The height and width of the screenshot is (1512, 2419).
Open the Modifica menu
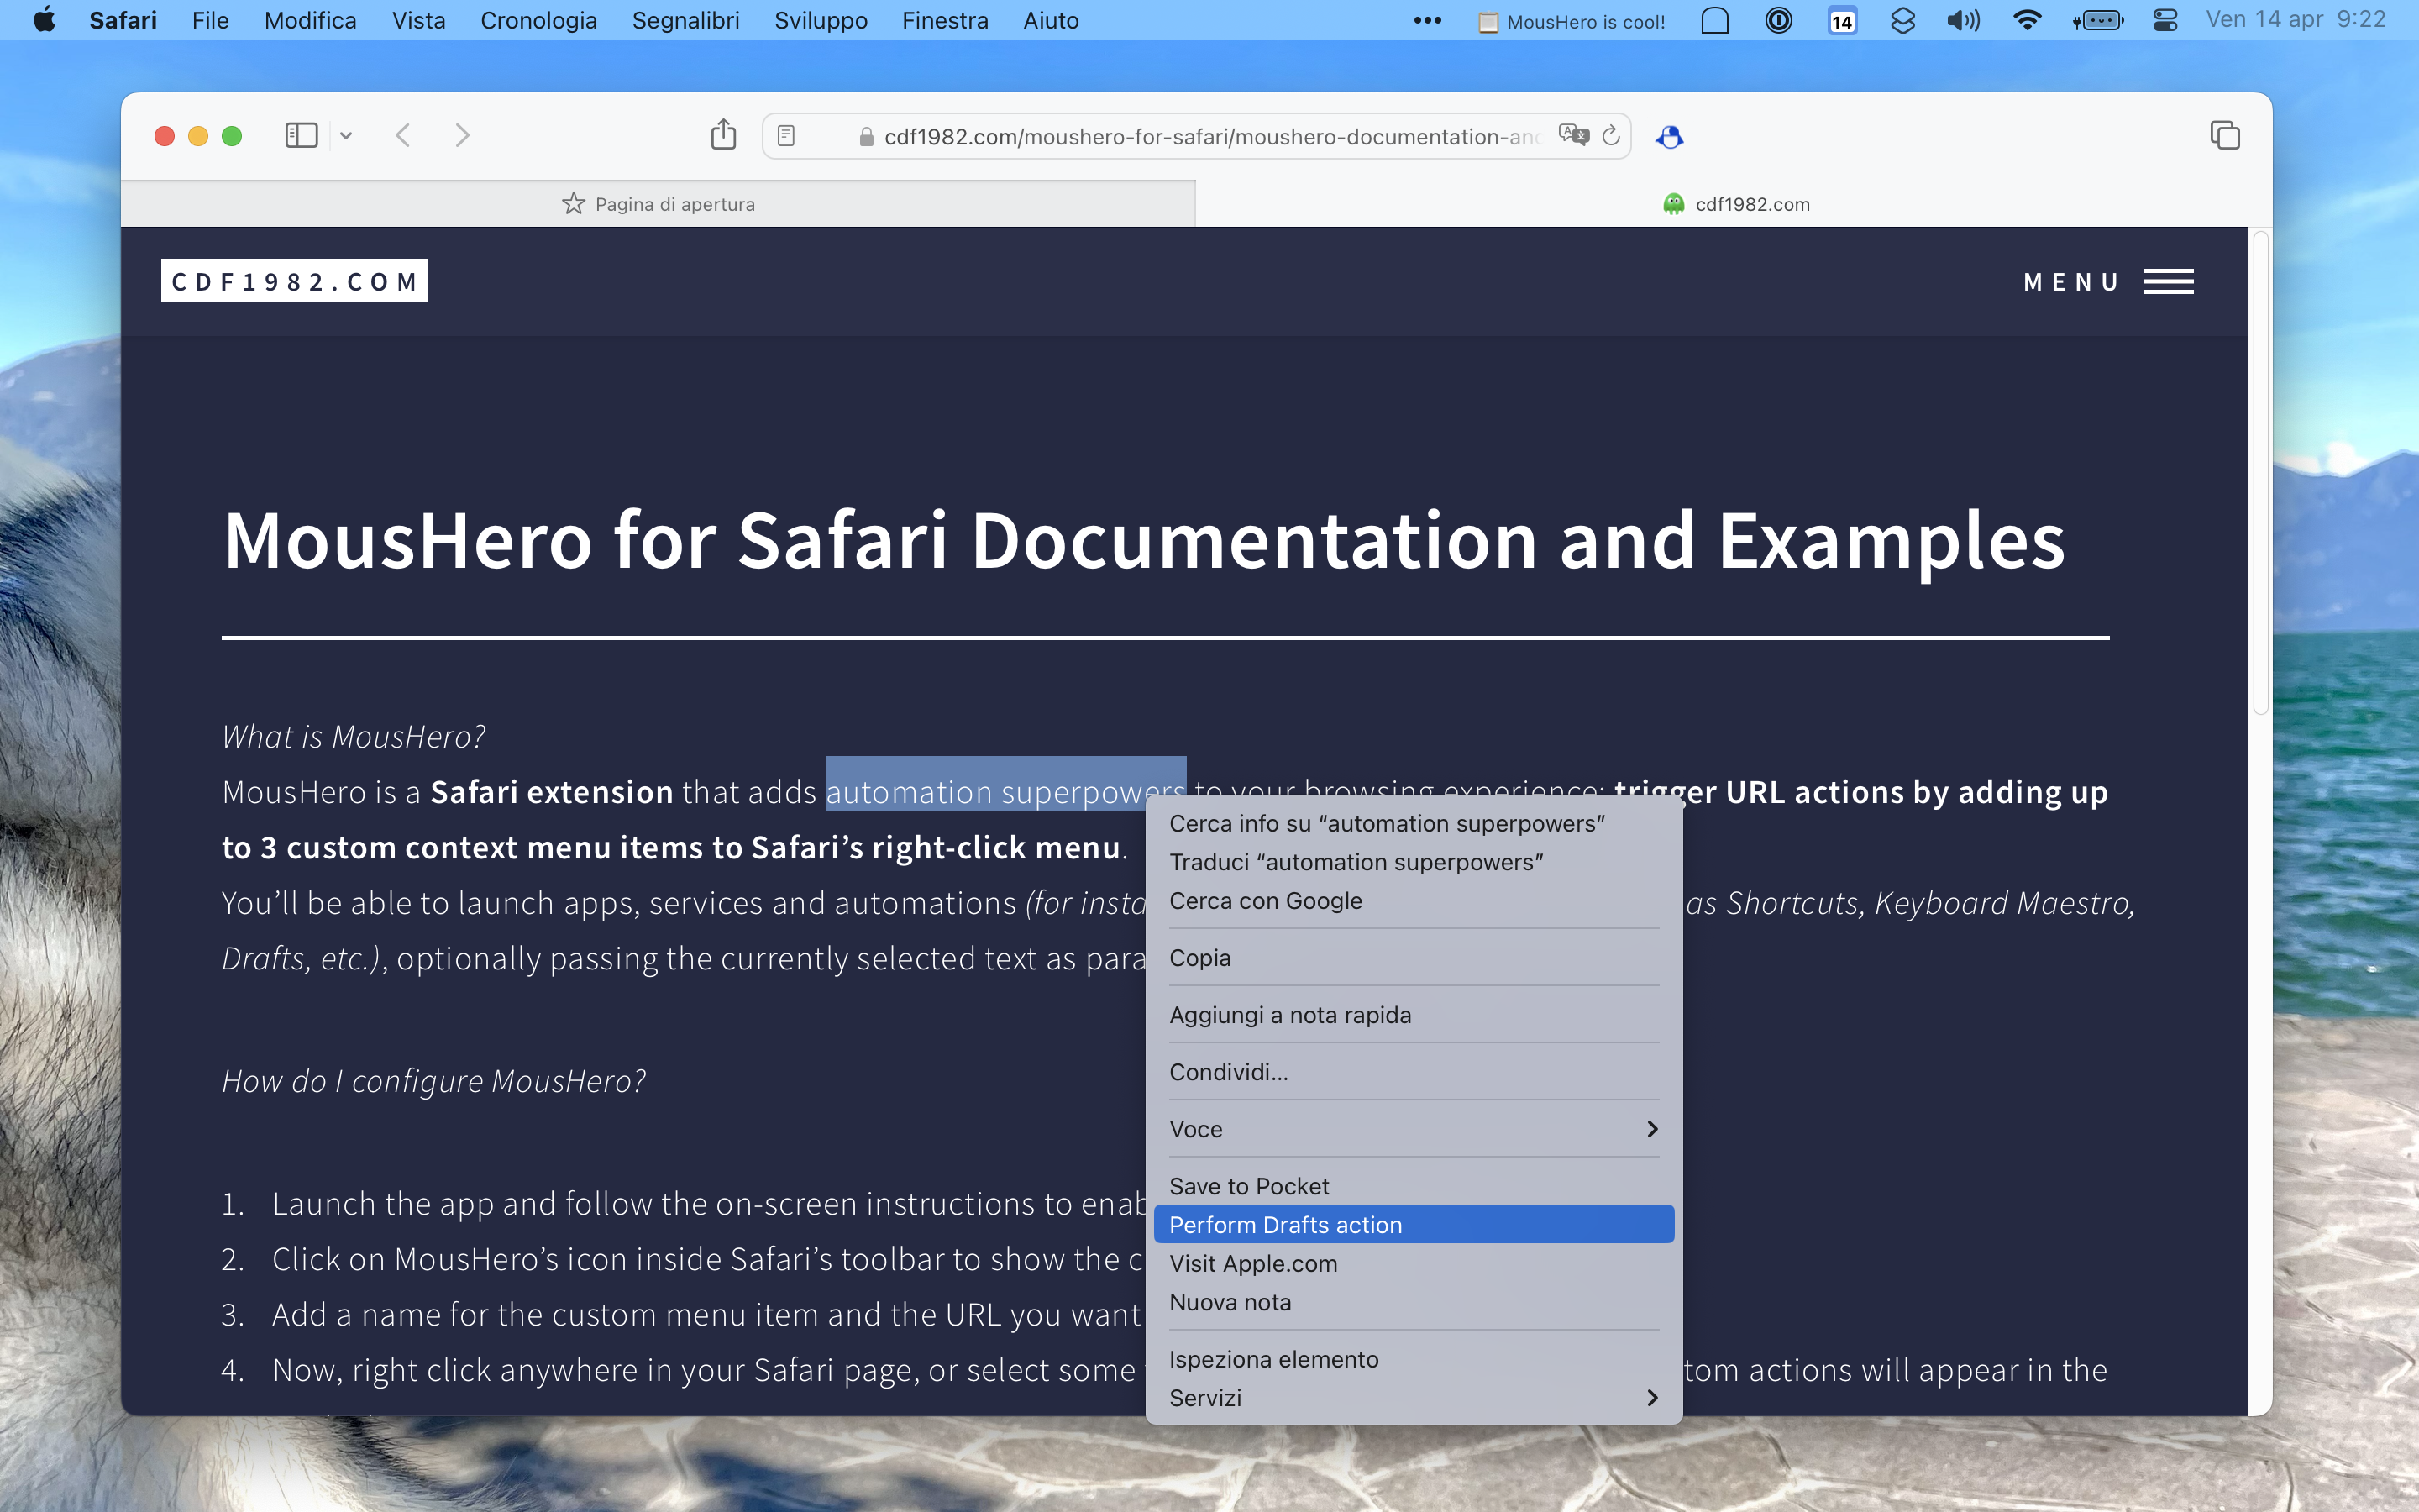tap(310, 20)
